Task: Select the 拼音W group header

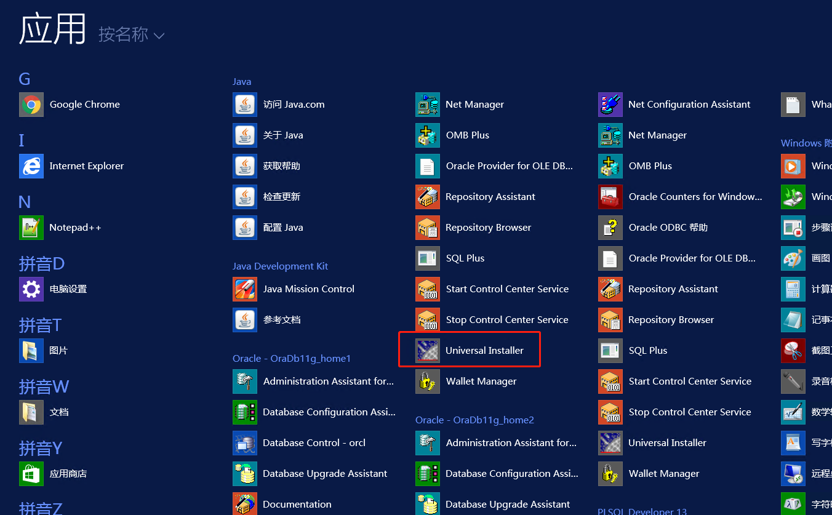Action: coord(44,386)
